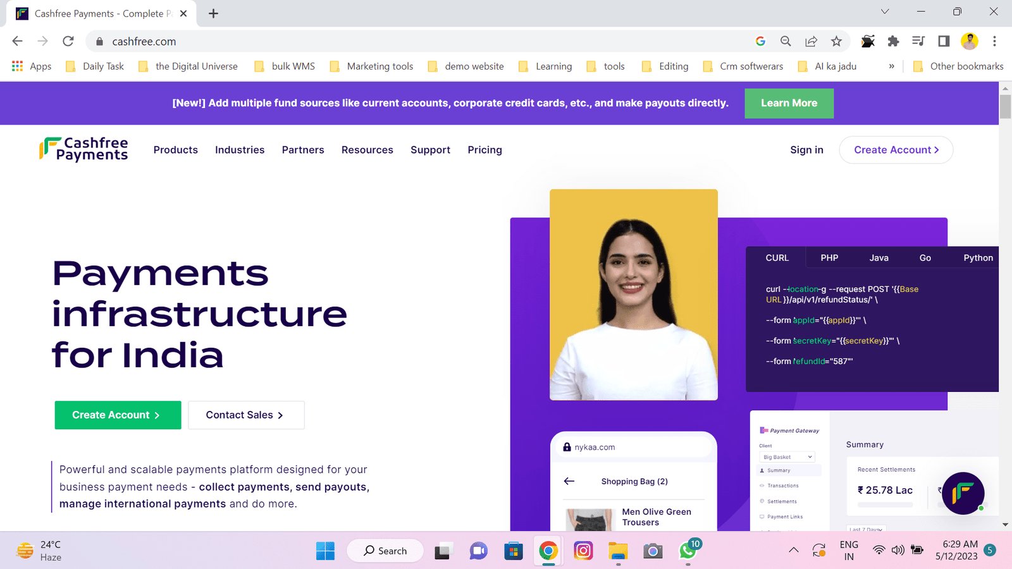Open File Explorer from the taskbar
The image size is (1012, 569).
[618, 551]
